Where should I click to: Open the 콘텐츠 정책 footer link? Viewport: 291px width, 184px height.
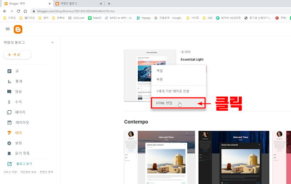click(x=46, y=172)
